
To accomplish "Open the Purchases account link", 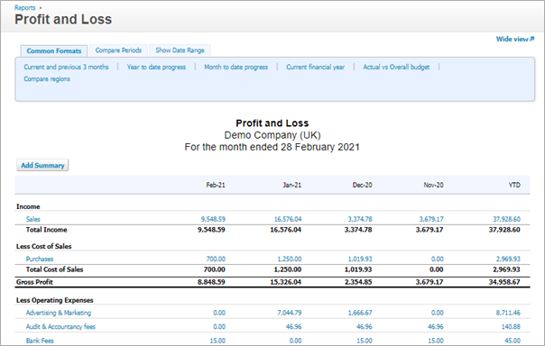I will click(40, 259).
